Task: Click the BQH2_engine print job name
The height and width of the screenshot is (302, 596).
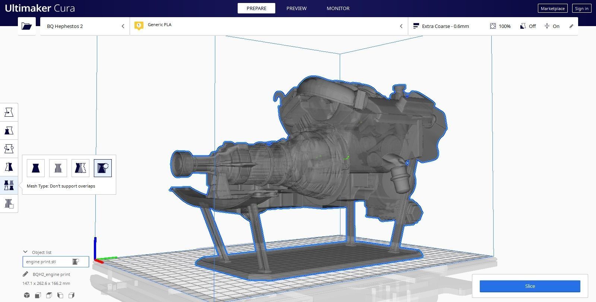Action: (51, 274)
